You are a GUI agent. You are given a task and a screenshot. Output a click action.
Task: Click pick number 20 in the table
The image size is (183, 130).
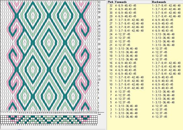coord(111,49)
